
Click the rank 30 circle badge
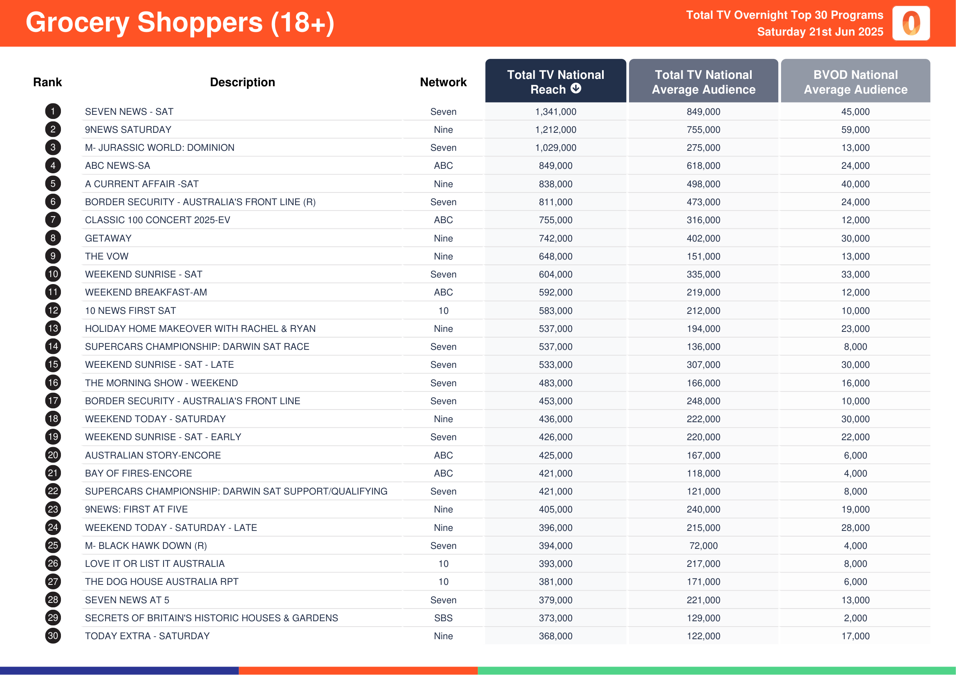coord(53,636)
